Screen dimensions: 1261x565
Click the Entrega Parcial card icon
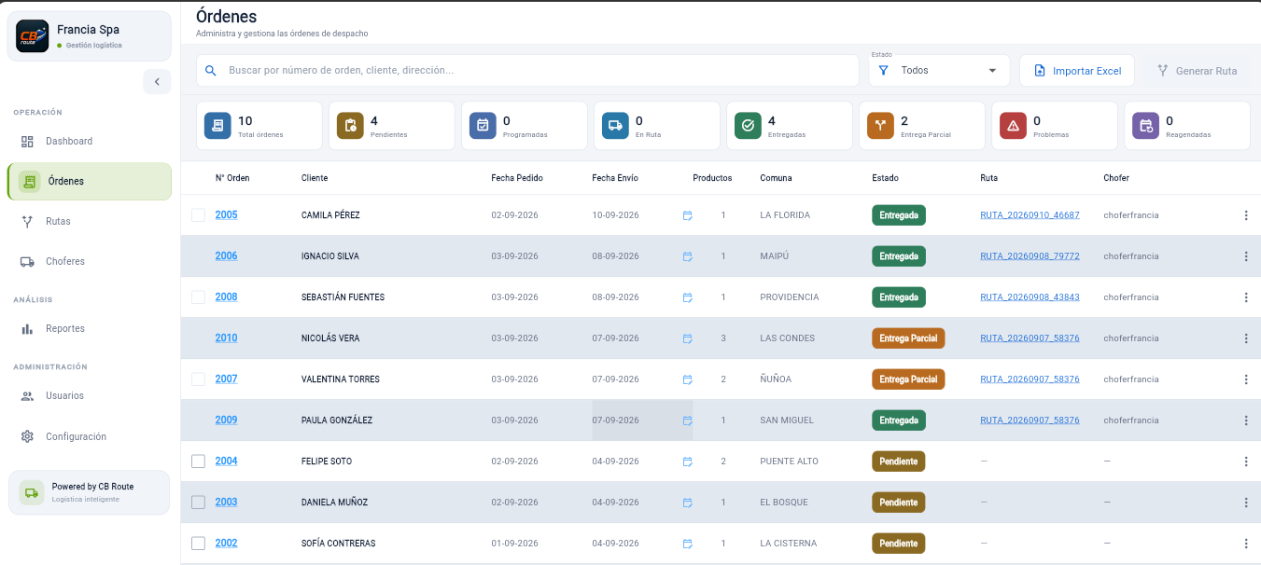coord(880,126)
